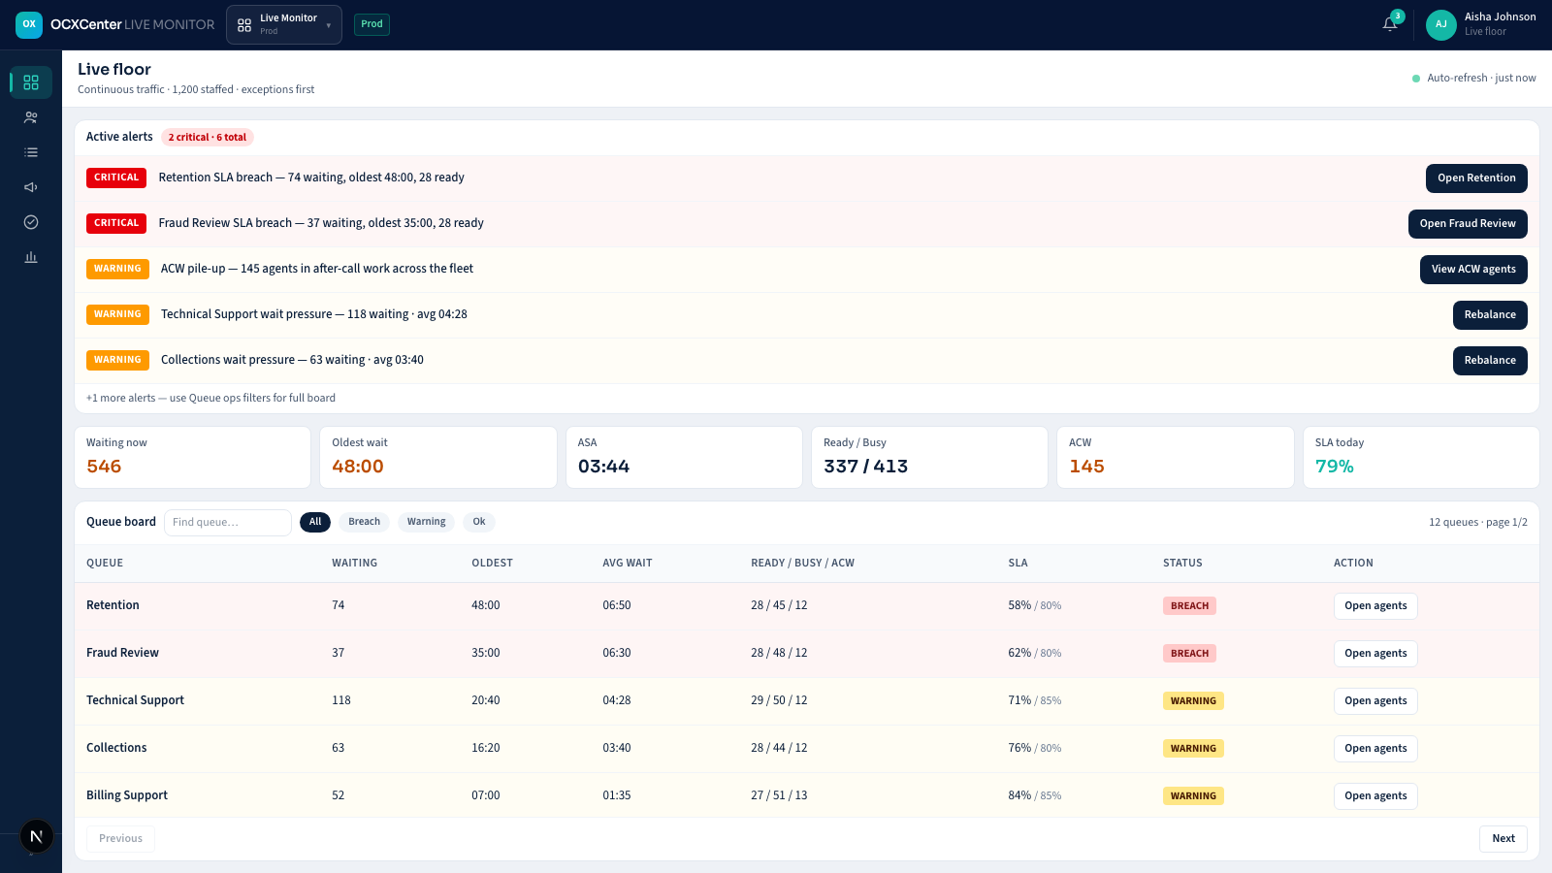Screen dimensions: 1552x873
Task: Click the AJ user avatar
Action: [x=1441, y=24]
